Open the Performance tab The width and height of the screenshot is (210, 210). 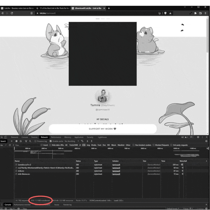(x=56, y=137)
